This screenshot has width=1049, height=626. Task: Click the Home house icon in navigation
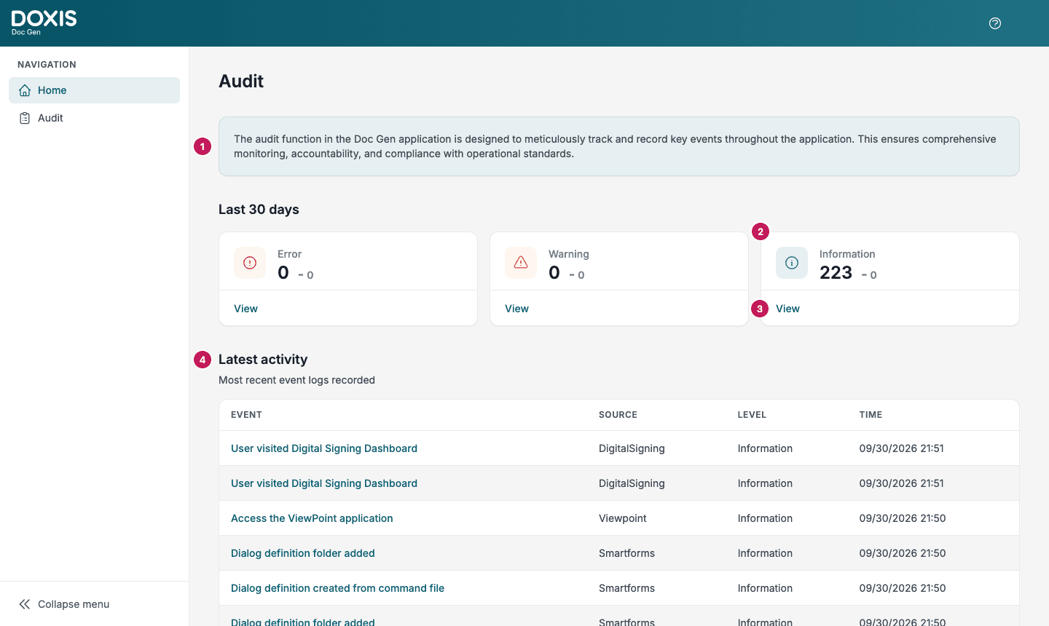(x=25, y=90)
